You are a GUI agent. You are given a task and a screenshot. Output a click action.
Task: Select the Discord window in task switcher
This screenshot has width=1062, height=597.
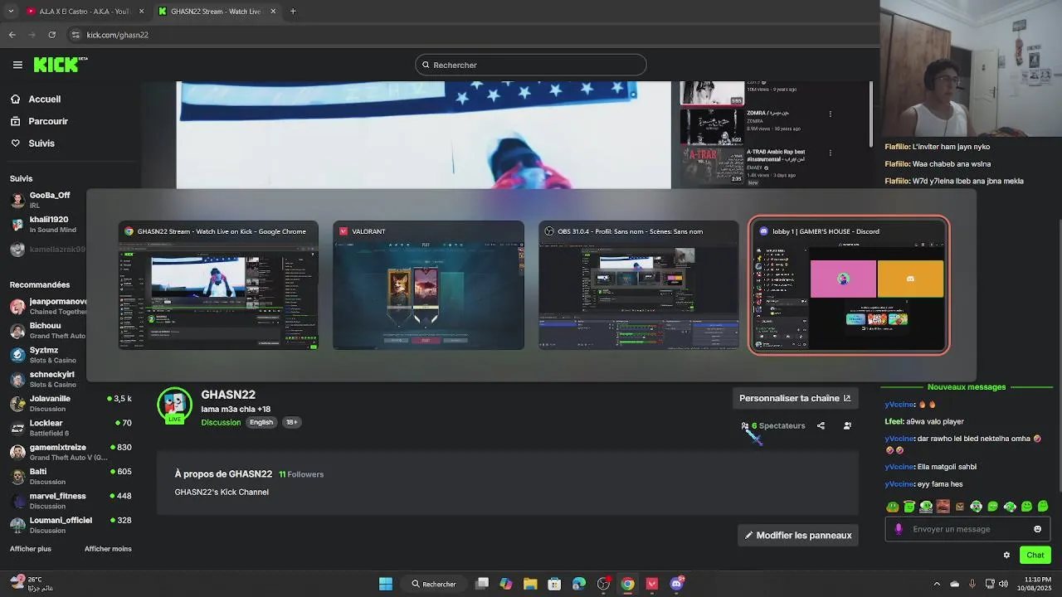click(x=849, y=285)
